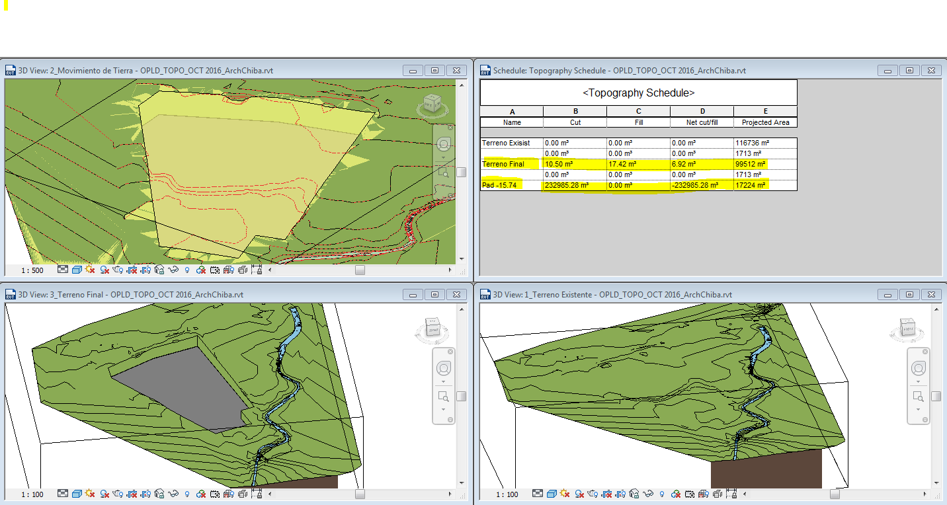Click Unlocked 3D View icon in Terreno Existente
The image size is (947, 505).
tap(635, 494)
